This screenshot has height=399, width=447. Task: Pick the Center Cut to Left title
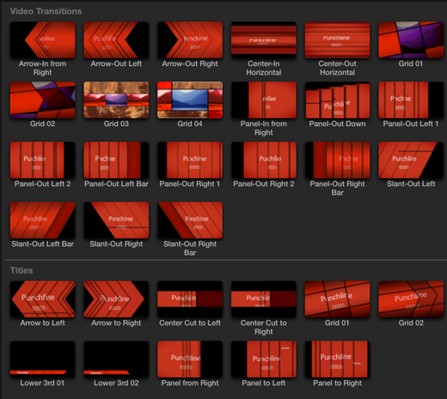click(x=190, y=299)
